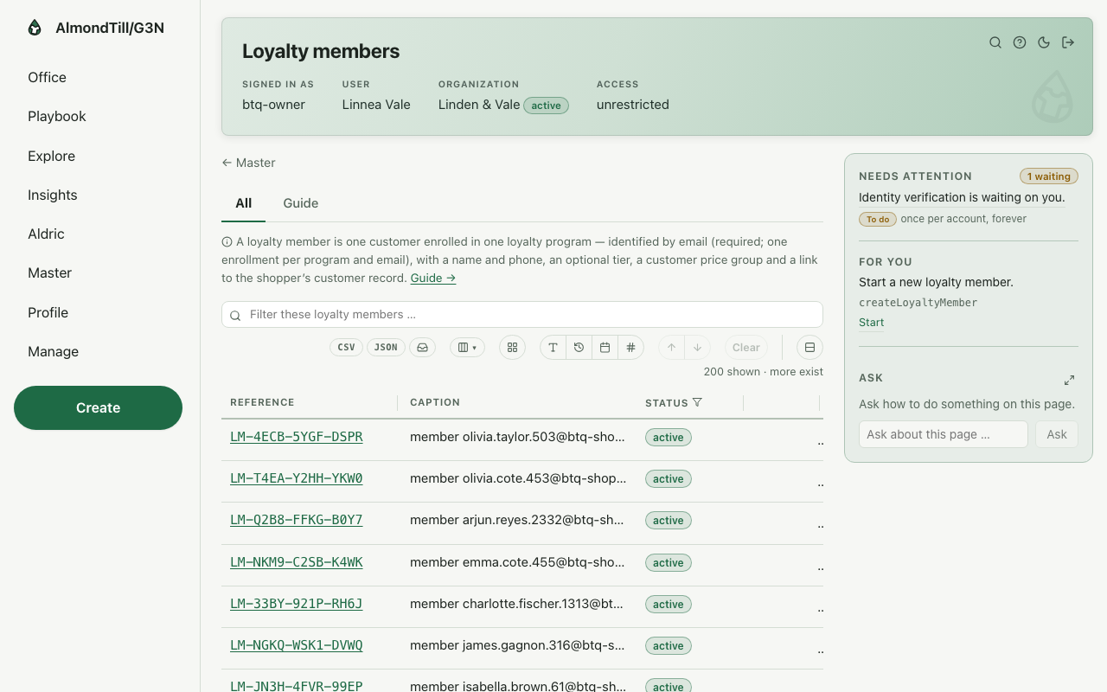Viewport: 1107px width, 692px height.
Task: Open the Status column filter icon
Action: (x=697, y=402)
